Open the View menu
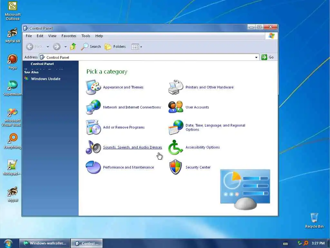The width and height of the screenshot is (330, 248). 52,36
